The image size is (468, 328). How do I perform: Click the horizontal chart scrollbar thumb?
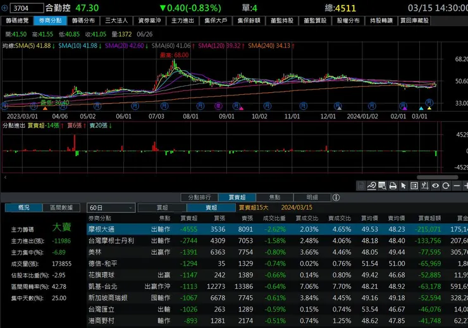[437, 178]
